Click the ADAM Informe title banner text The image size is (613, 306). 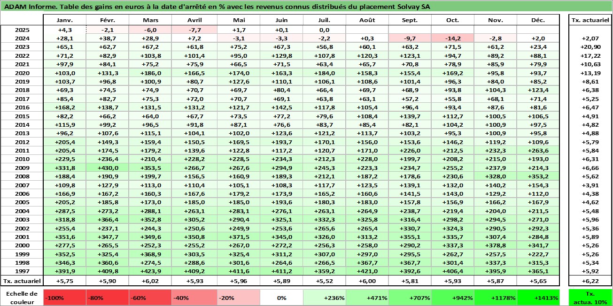(x=217, y=7)
